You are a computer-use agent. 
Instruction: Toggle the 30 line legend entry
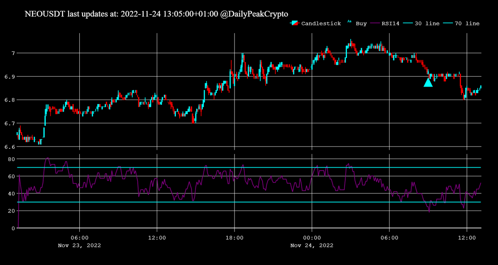pos(421,24)
